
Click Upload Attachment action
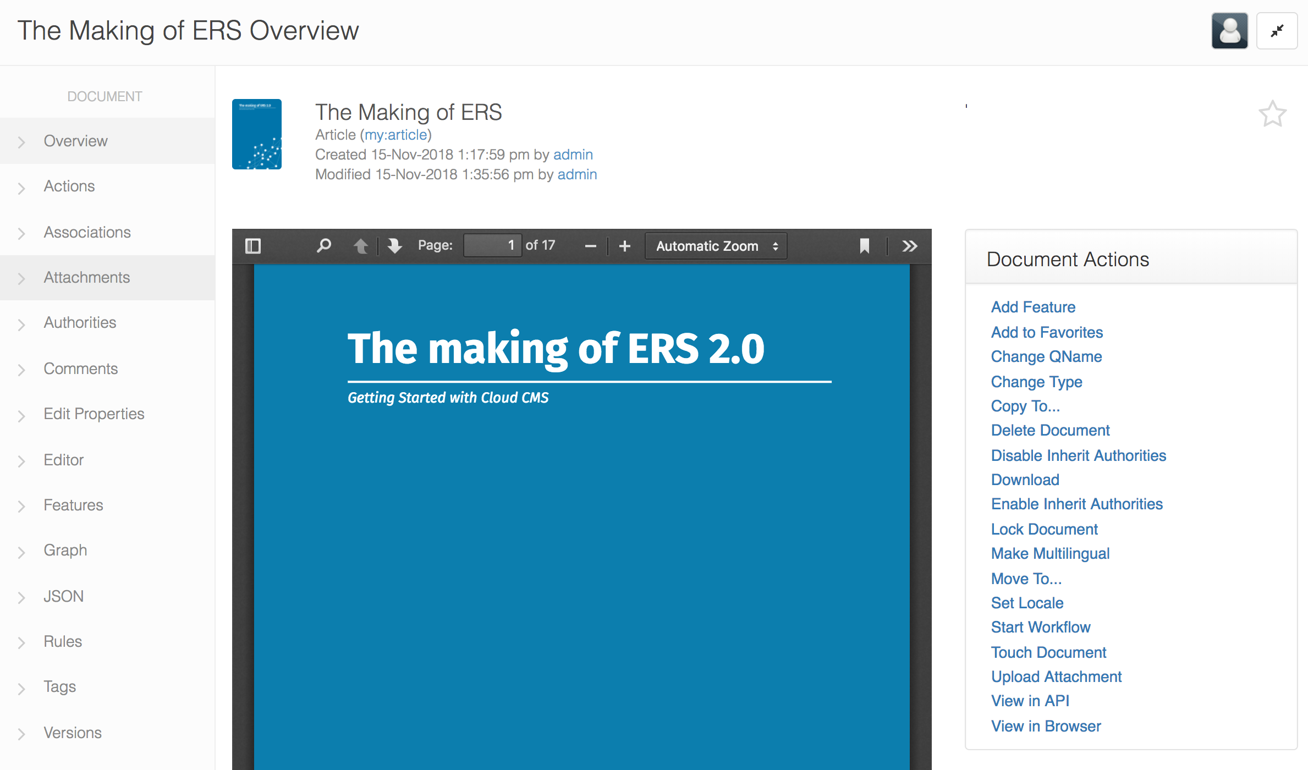click(x=1056, y=676)
